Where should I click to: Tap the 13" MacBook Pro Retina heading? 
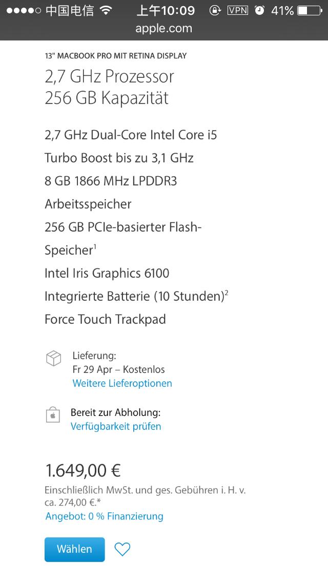point(115,56)
